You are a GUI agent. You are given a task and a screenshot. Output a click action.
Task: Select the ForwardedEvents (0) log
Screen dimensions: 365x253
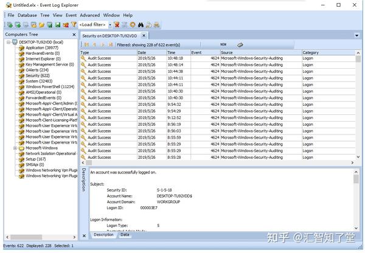(44, 98)
